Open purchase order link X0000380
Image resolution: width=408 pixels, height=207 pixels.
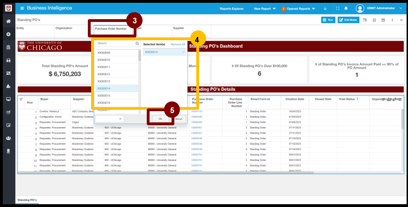coord(197,117)
